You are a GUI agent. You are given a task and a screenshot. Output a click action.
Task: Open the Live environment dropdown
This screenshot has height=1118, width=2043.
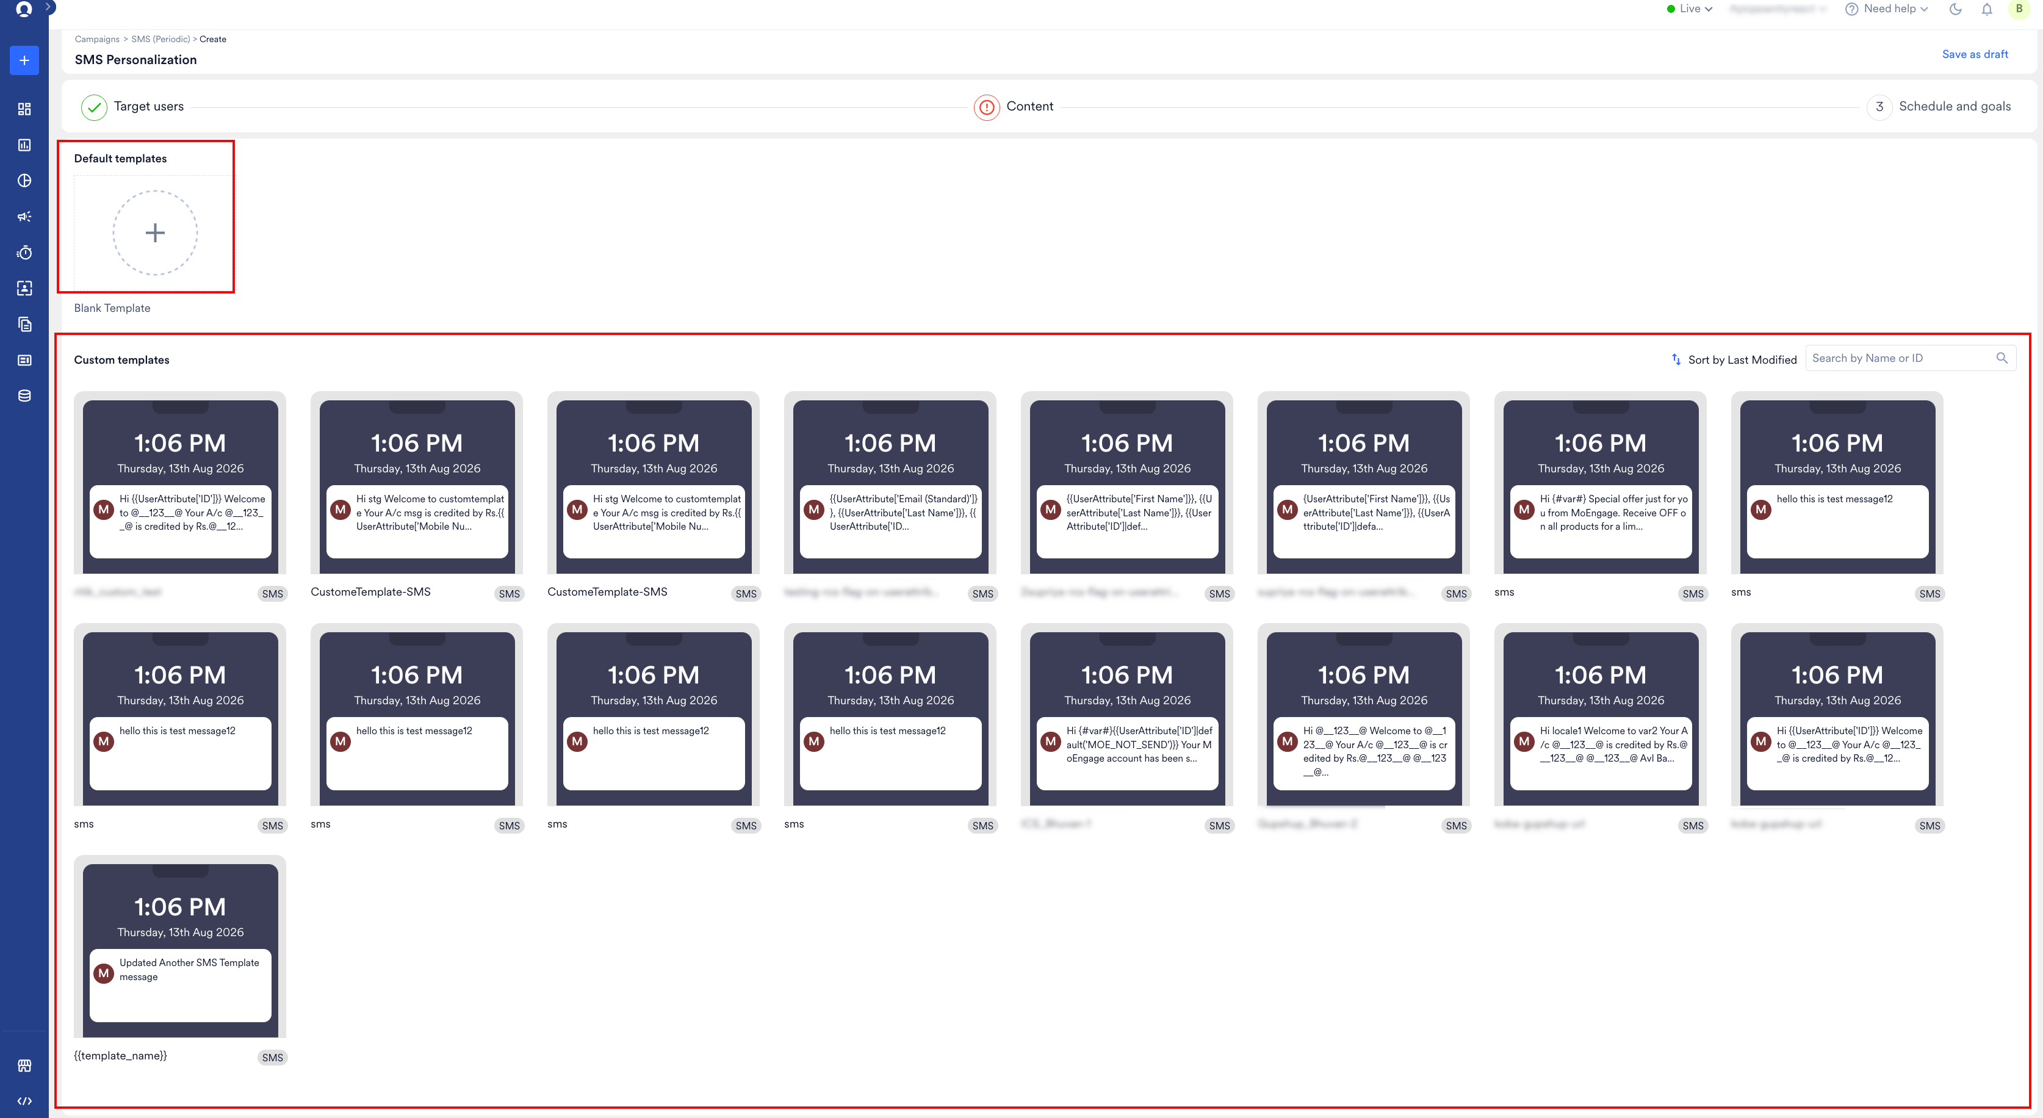1689,9
